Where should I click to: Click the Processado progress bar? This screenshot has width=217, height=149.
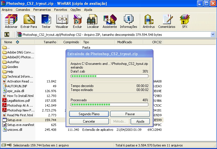pos(109,104)
